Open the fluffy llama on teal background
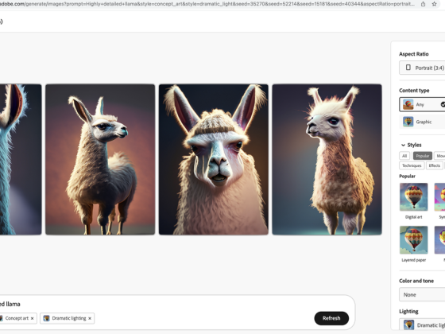This screenshot has width=445, height=334. point(327,159)
